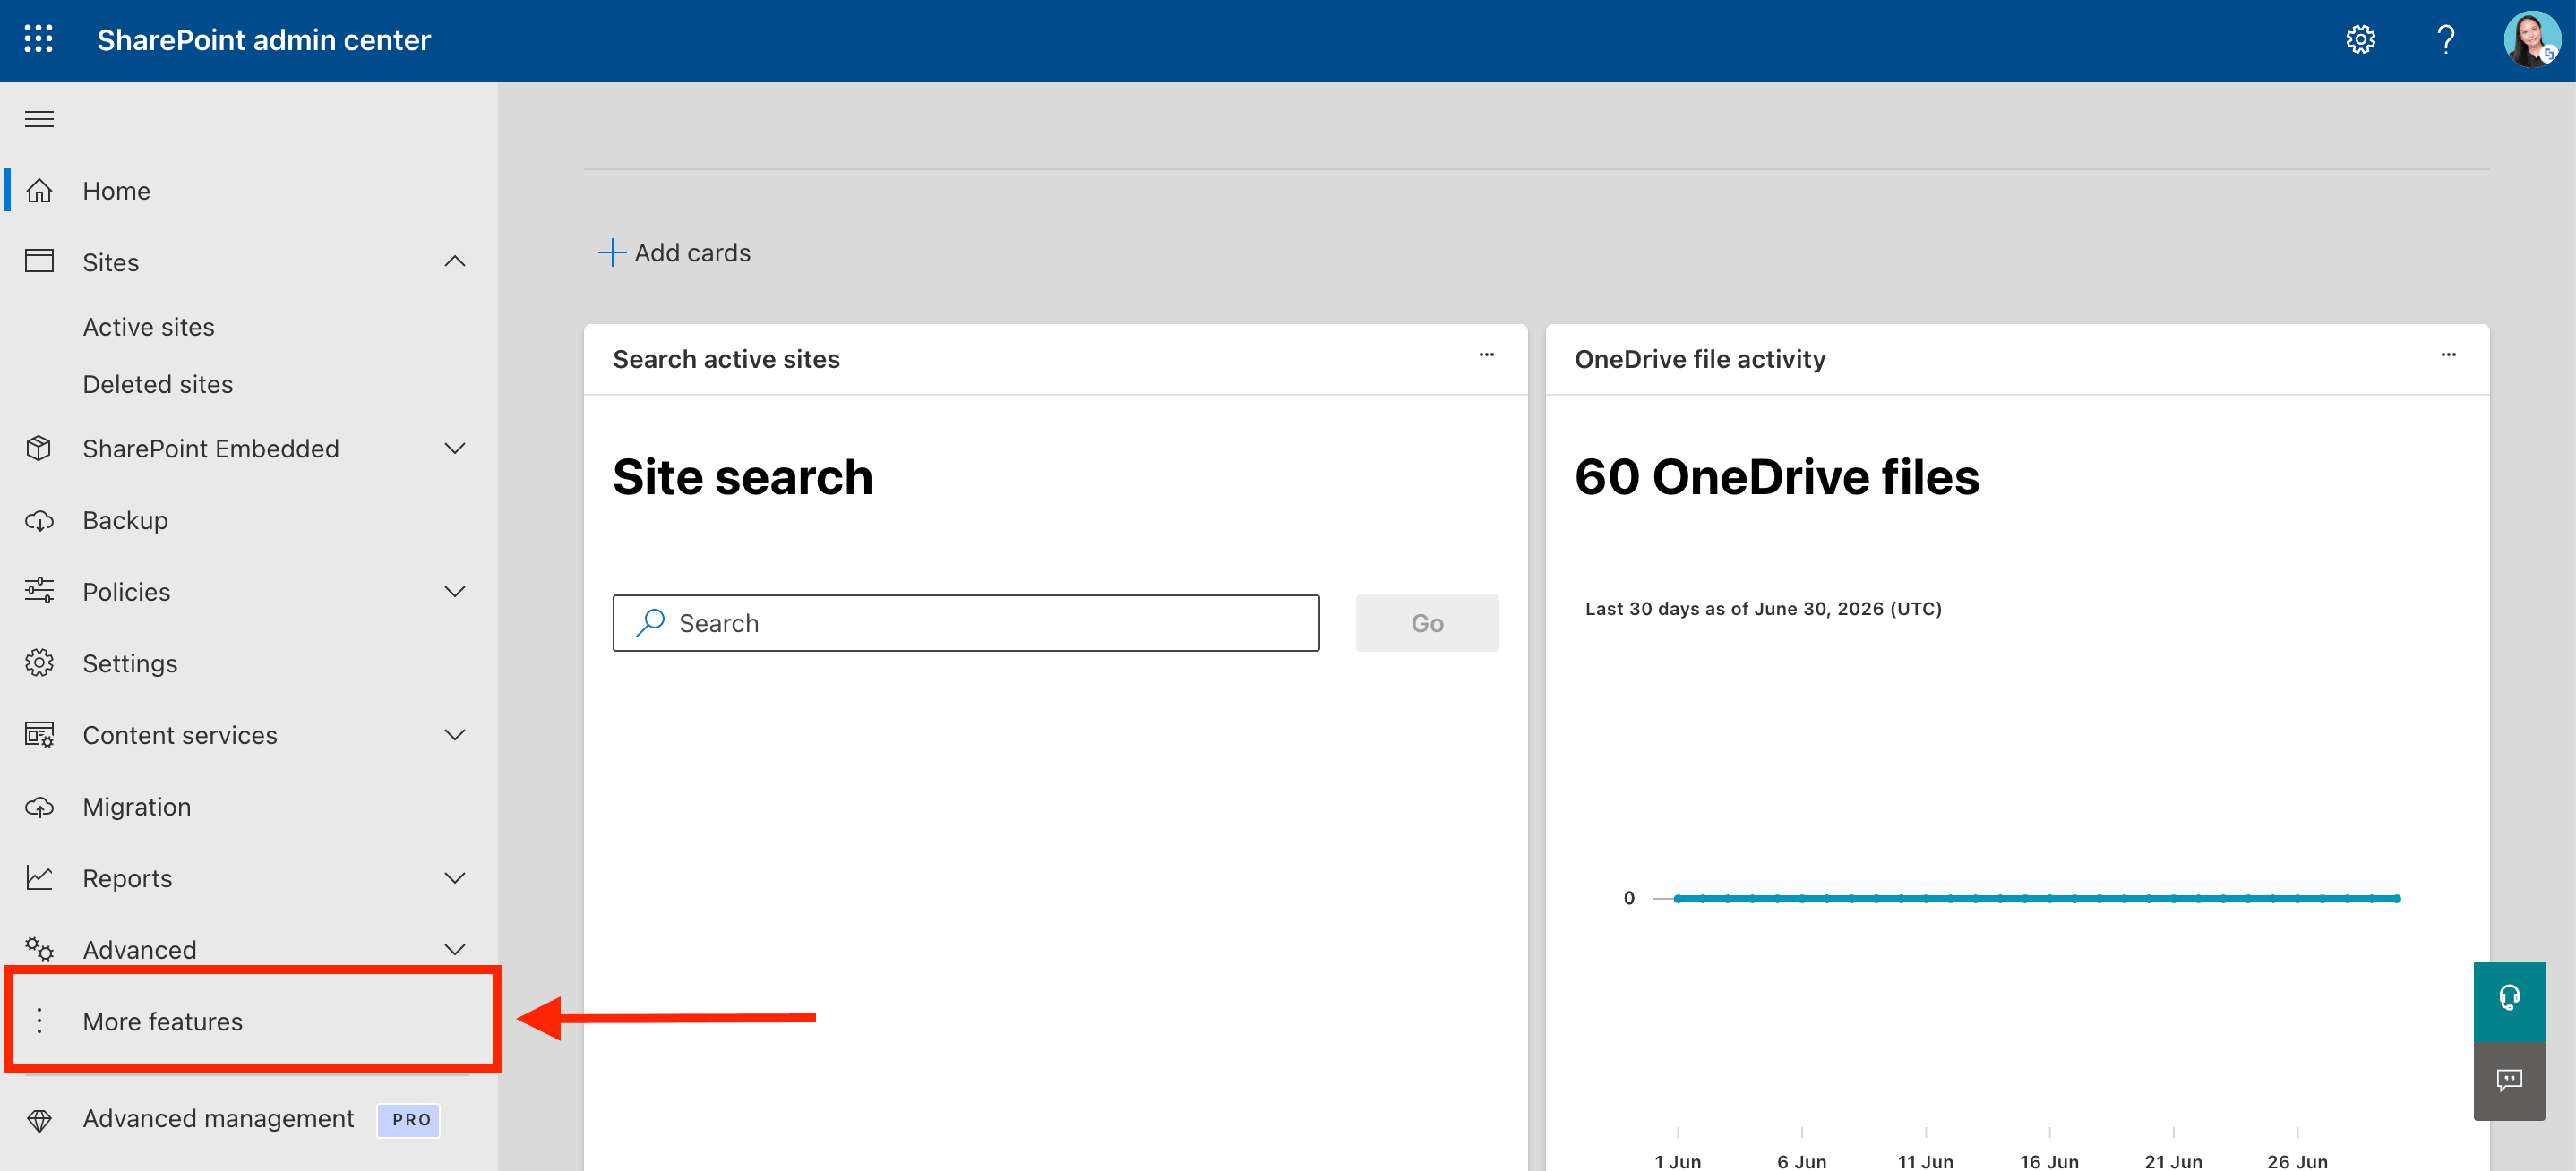Click the 'OneDrive file activity' card title
The height and width of the screenshot is (1171, 2576).
(1700, 359)
